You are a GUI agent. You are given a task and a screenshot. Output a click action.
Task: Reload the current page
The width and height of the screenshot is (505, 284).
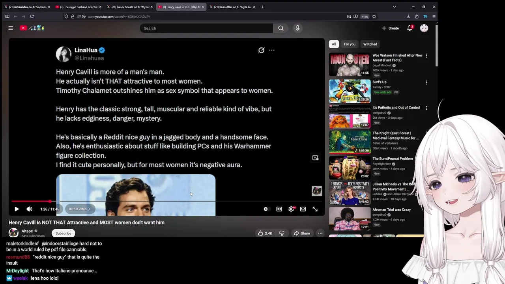pyautogui.click(x=32, y=17)
